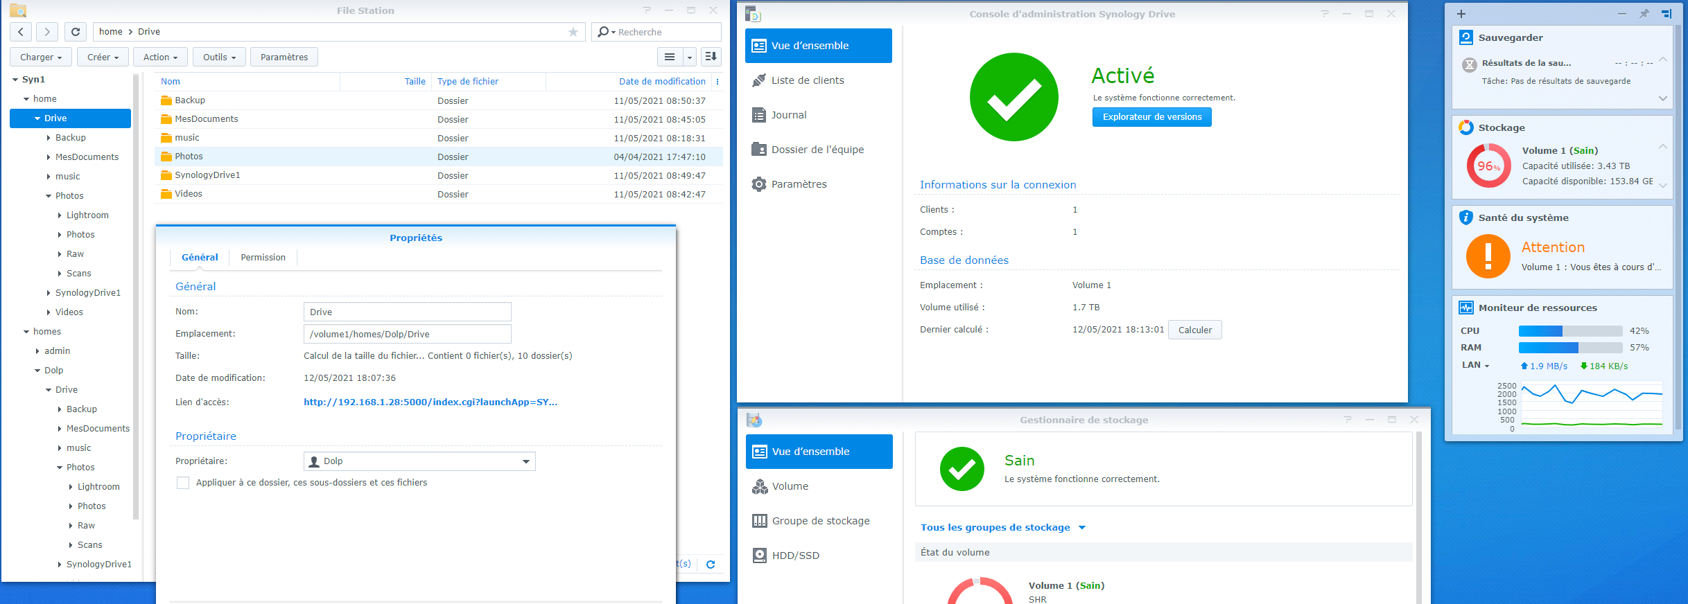Viewport: 1688px width, 604px height.
Task: Add the current folder to favorites via the star
Action: point(573,32)
